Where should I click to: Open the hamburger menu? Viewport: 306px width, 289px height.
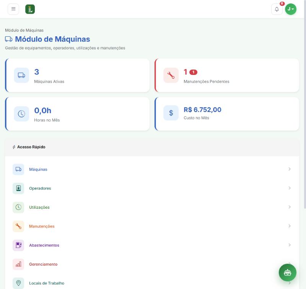13,9
